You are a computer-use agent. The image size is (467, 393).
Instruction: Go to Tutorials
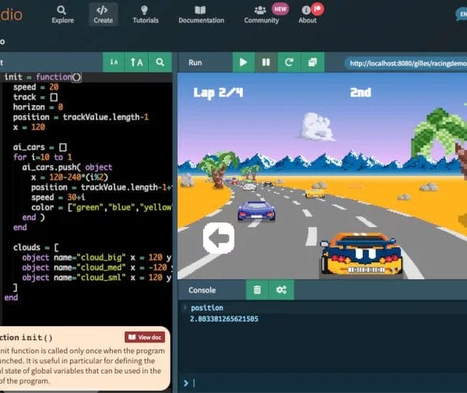click(146, 14)
